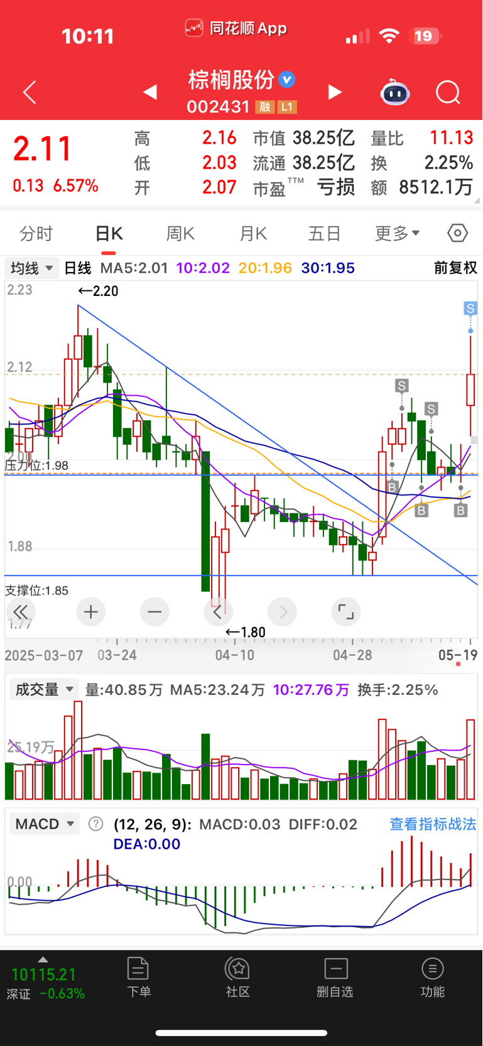The height and width of the screenshot is (1046, 483).
Task: Open 下单 order placement in the bottom bar
Action: [x=139, y=978]
